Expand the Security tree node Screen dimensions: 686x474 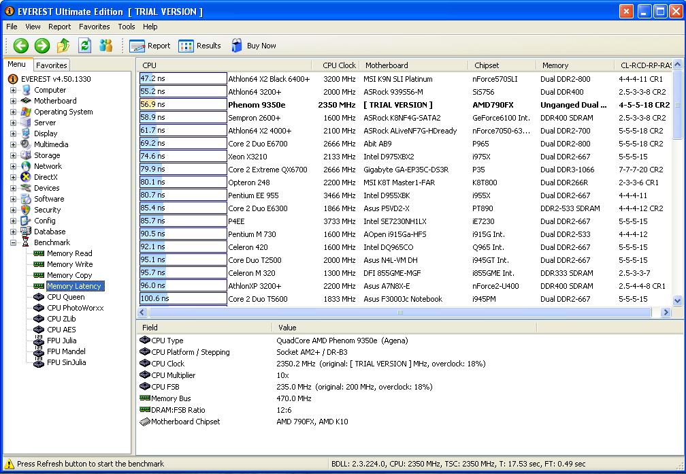point(13,210)
